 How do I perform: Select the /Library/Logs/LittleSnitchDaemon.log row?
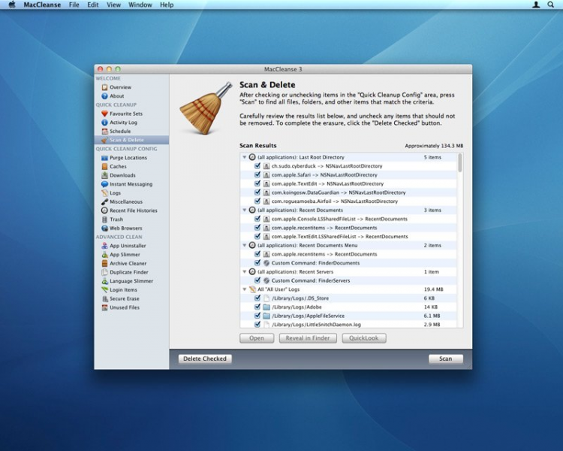coord(348,325)
